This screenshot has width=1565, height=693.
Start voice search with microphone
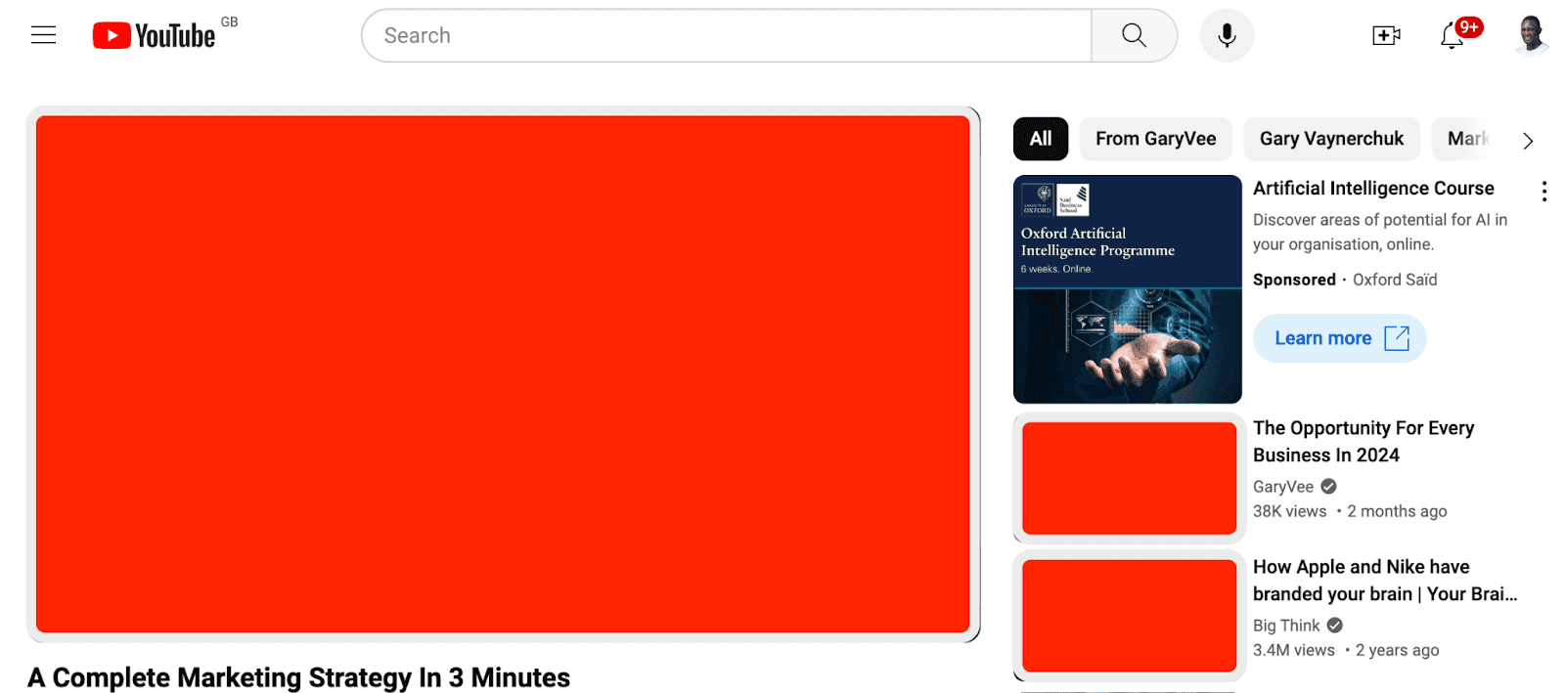pyautogui.click(x=1227, y=35)
